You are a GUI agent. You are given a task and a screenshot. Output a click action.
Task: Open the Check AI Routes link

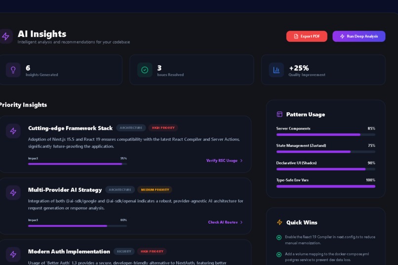point(225,222)
